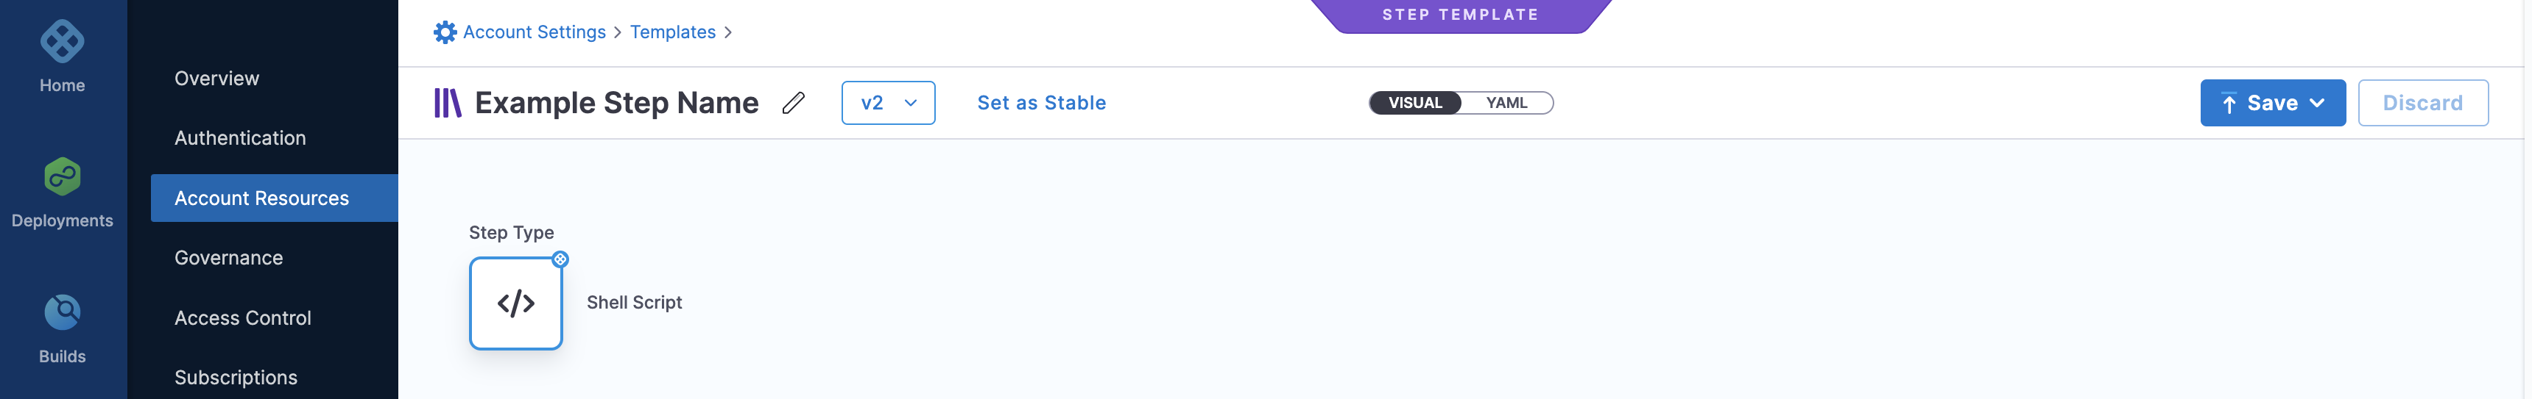Image resolution: width=2532 pixels, height=399 pixels.
Task: Open the Overview menu item
Action: click(217, 79)
